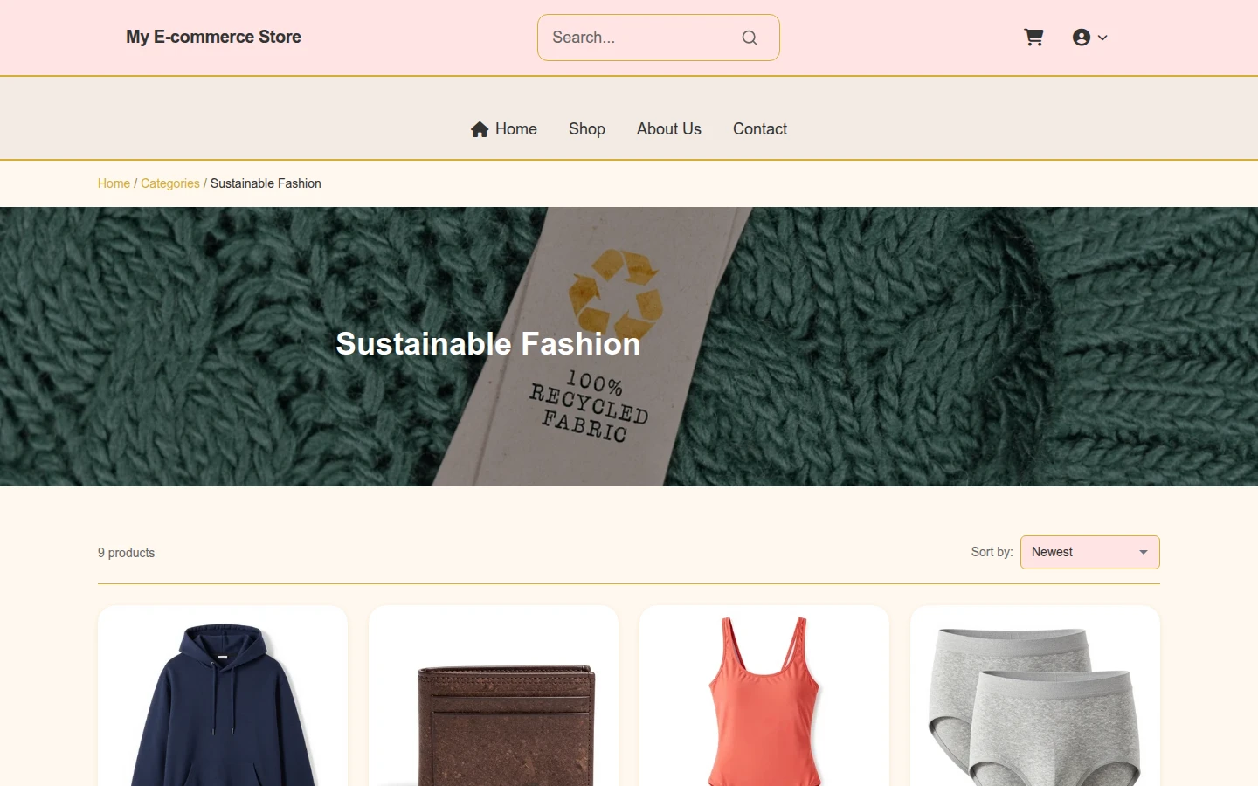Open the user account menu
Screen dimensions: 1258x786
pos(1089,38)
